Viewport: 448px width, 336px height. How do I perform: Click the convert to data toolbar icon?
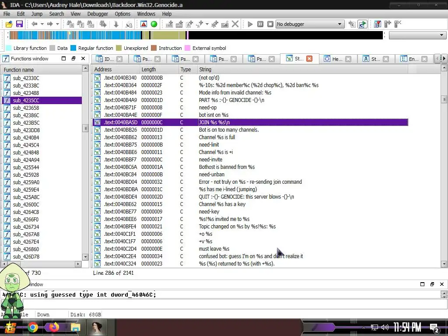pyautogui.click(x=179, y=24)
